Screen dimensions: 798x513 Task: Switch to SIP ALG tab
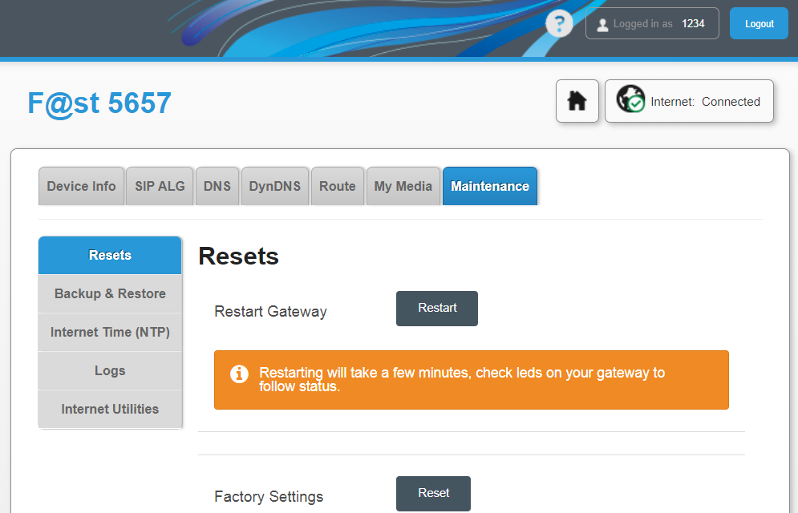(x=160, y=186)
